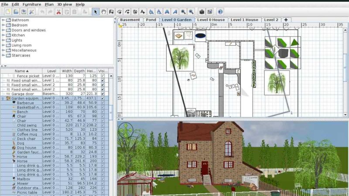Toggle visibility checkbox for Garage door
The image size is (349, 196).
(103, 94)
